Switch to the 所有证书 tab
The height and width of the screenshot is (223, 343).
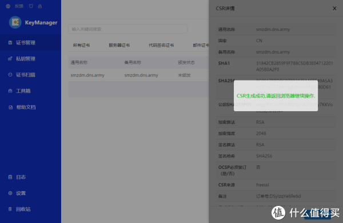(81, 45)
